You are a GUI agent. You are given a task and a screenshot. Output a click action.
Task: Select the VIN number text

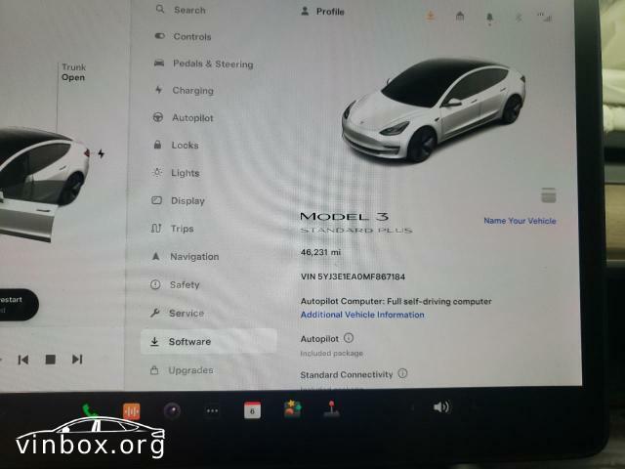(353, 277)
